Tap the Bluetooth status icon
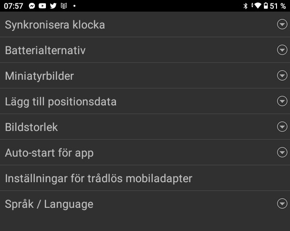 point(245,6)
